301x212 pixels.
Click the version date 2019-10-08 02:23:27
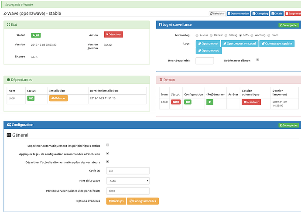[x=44, y=45]
